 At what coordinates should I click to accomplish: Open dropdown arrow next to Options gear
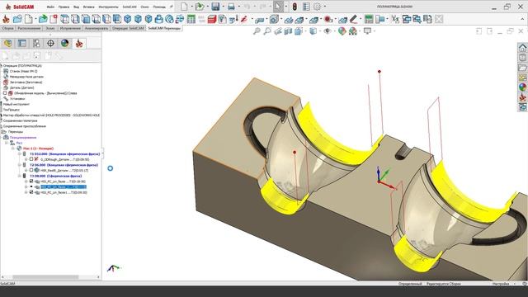[325, 7]
